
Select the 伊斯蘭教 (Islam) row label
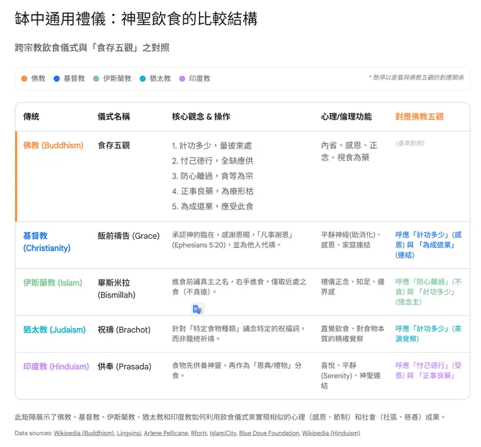click(x=53, y=283)
